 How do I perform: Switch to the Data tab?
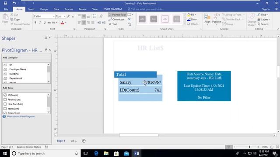(56, 9)
